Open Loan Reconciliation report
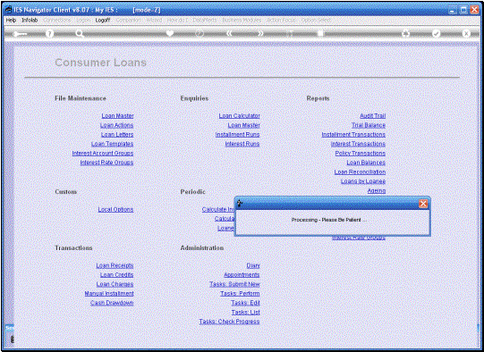484x352 pixels. (360, 172)
